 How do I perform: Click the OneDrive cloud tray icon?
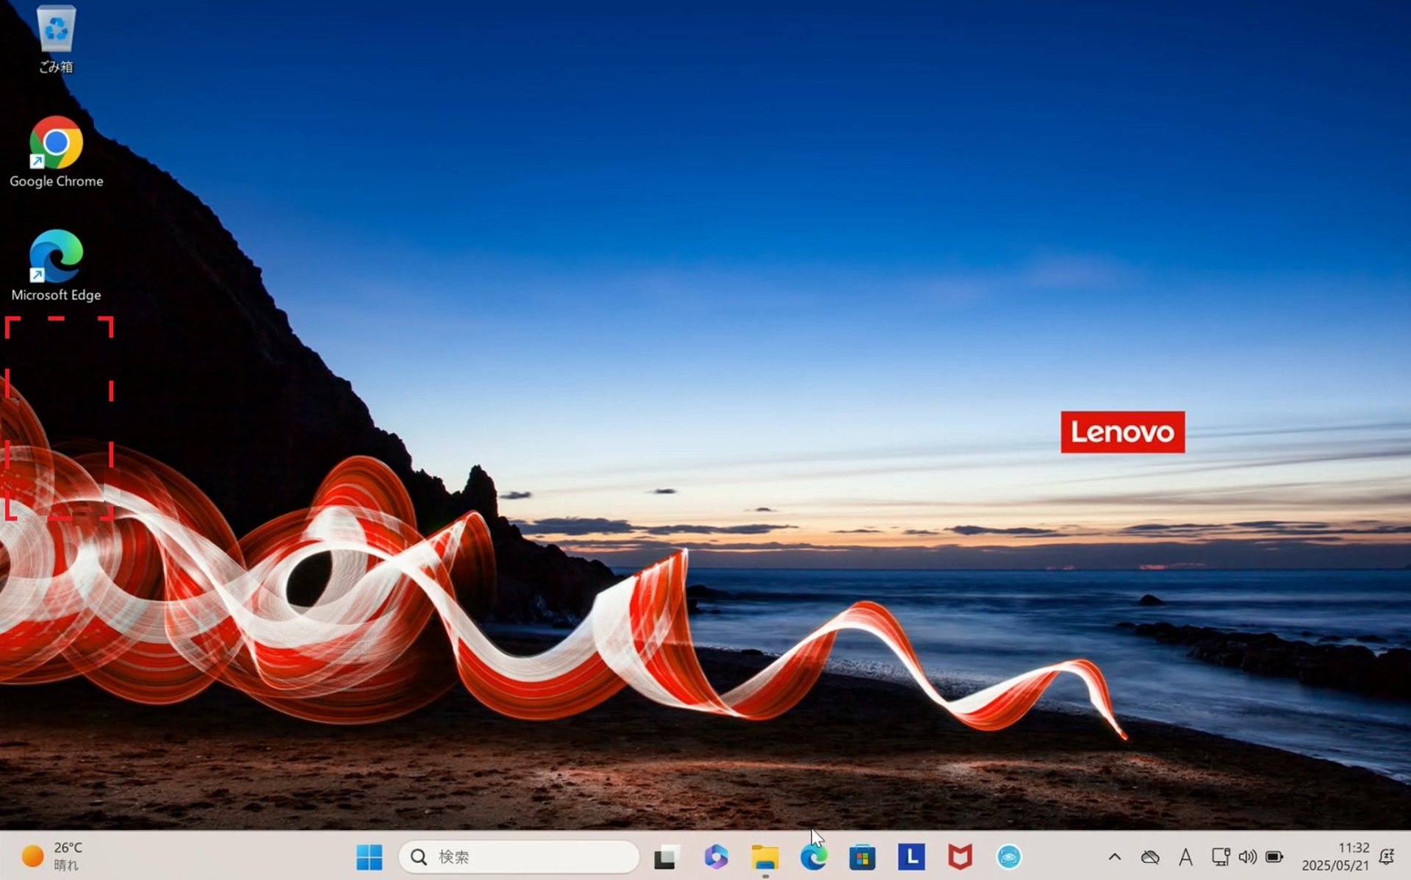click(x=1150, y=856)
